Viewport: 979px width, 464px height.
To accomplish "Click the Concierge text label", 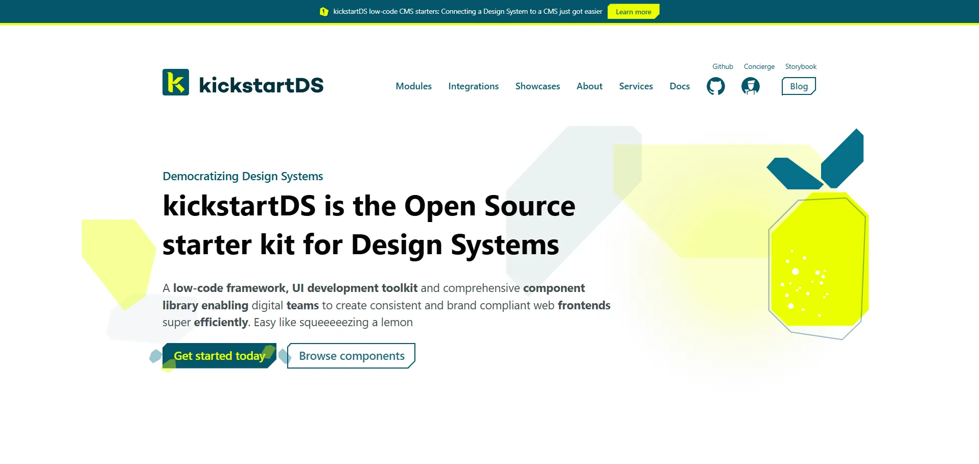I will (759, 67).
